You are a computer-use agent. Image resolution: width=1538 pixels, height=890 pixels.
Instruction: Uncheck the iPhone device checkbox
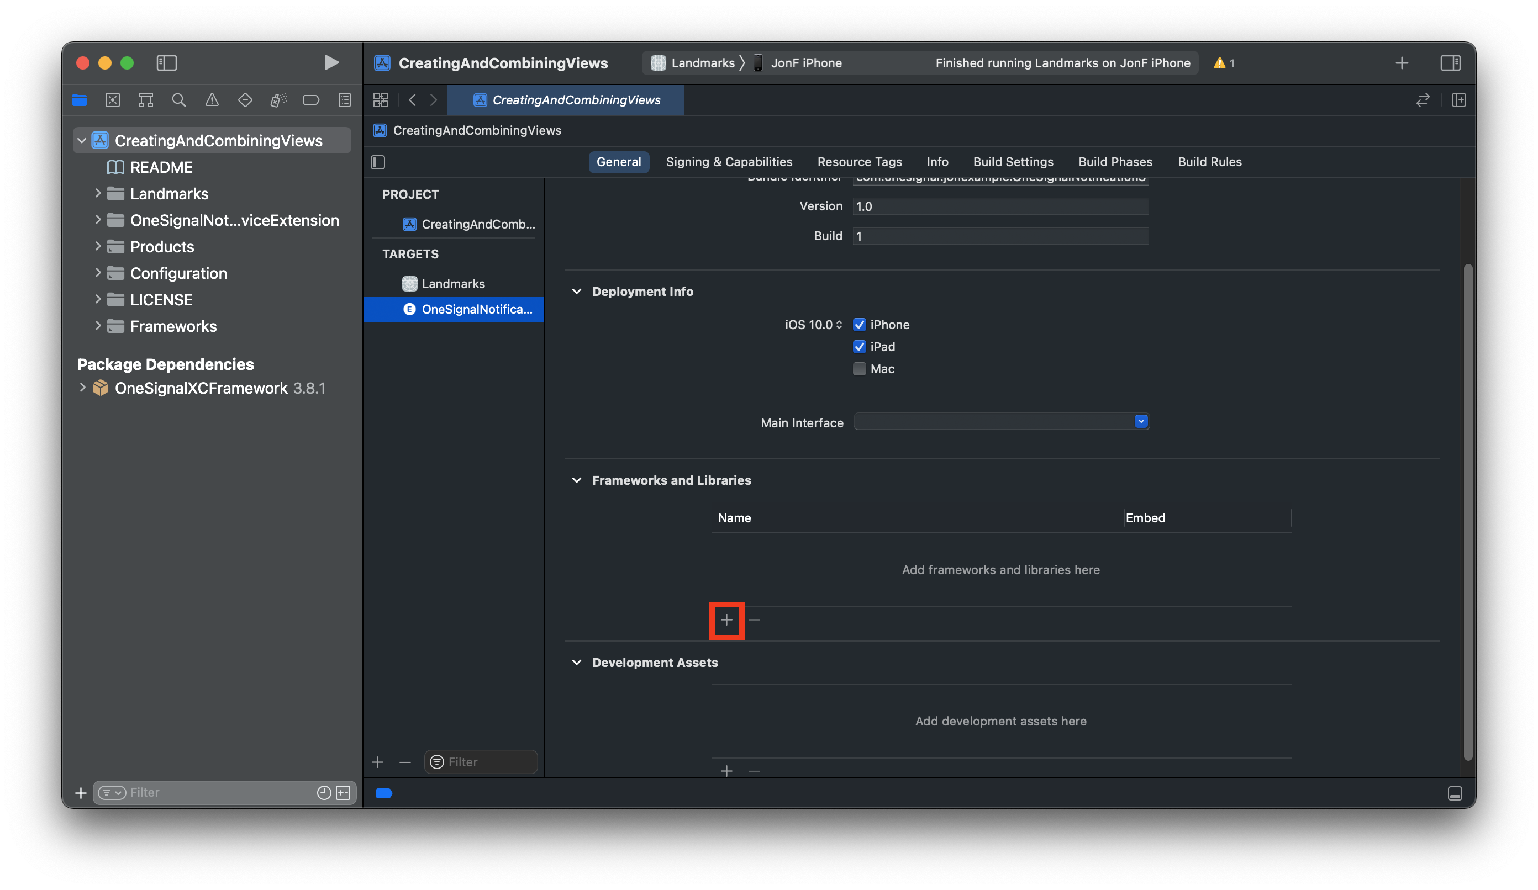pos(860,325)
